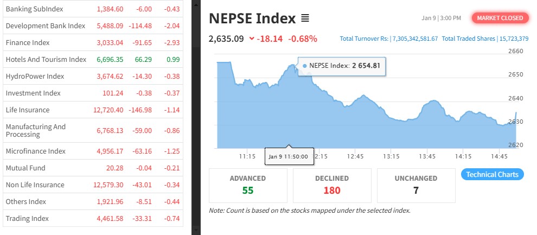Open the Technical Charts view
Image resolution: width=537 pixels, height=235 pixels.
[x=493, y=174]
